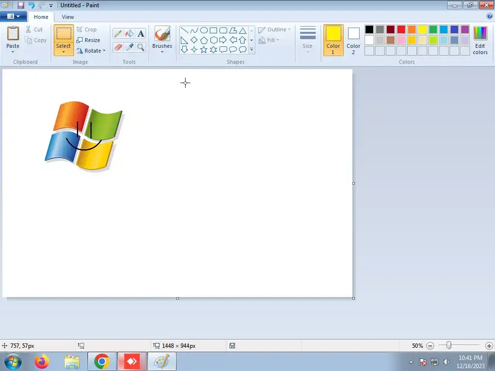495x371 pixels.
Task: Pick the red color swatch
Action: coord(401,29)
